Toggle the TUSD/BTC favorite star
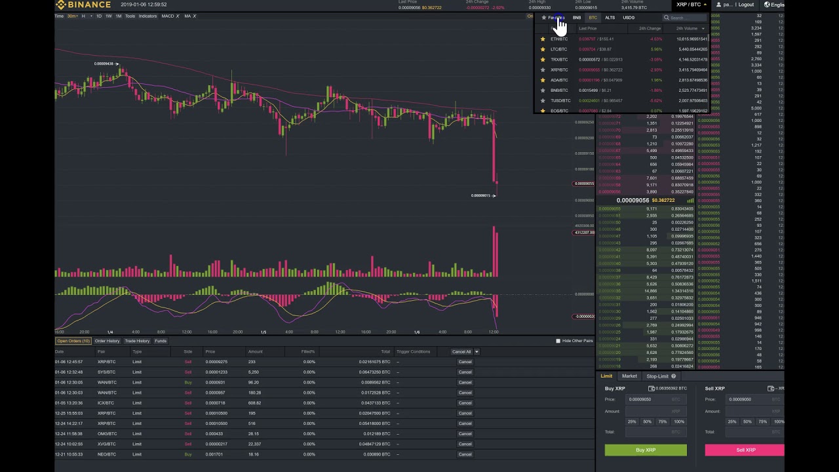839x472 pixels. click(x=543, y=100)
